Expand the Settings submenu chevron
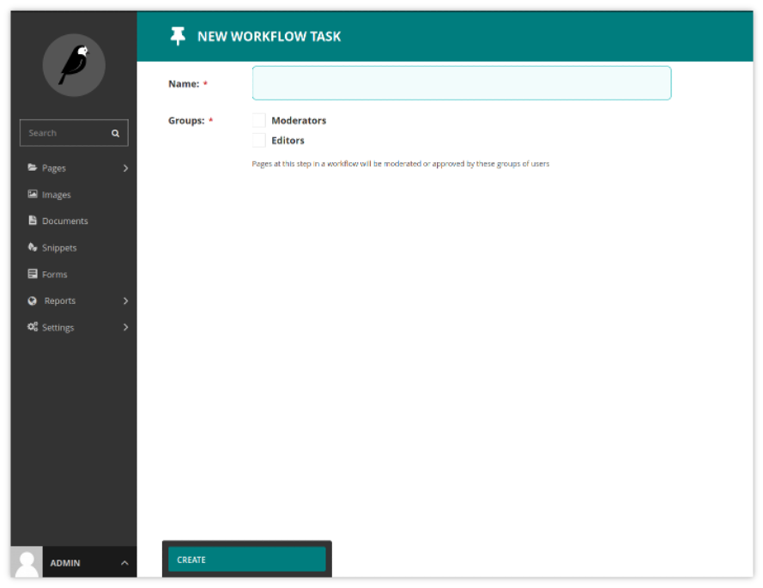763x588 pixels. [125, 327]
